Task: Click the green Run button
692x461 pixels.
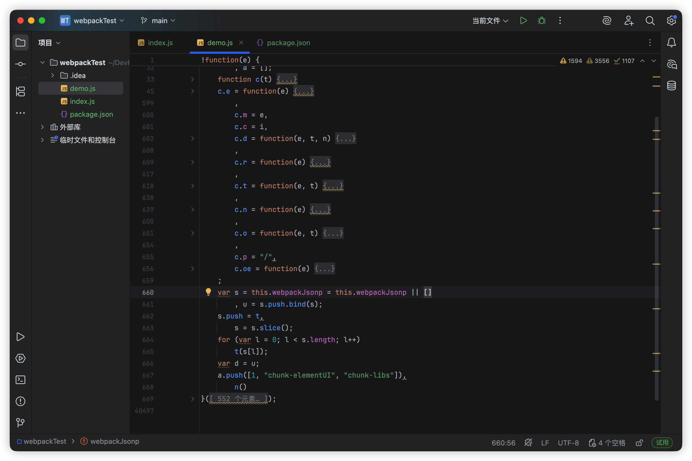Action: click(x=523, y=21)
